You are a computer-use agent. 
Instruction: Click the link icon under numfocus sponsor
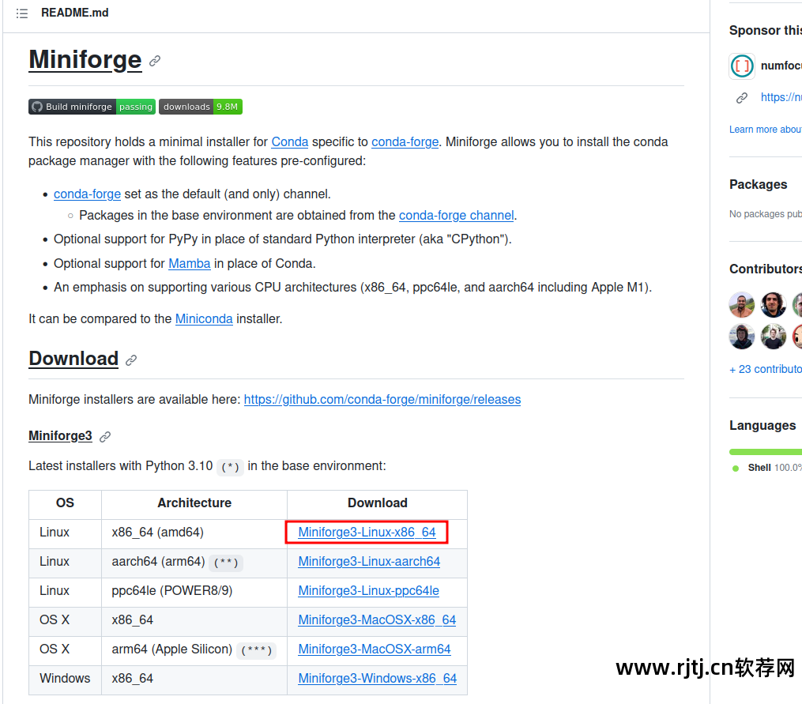742,98
